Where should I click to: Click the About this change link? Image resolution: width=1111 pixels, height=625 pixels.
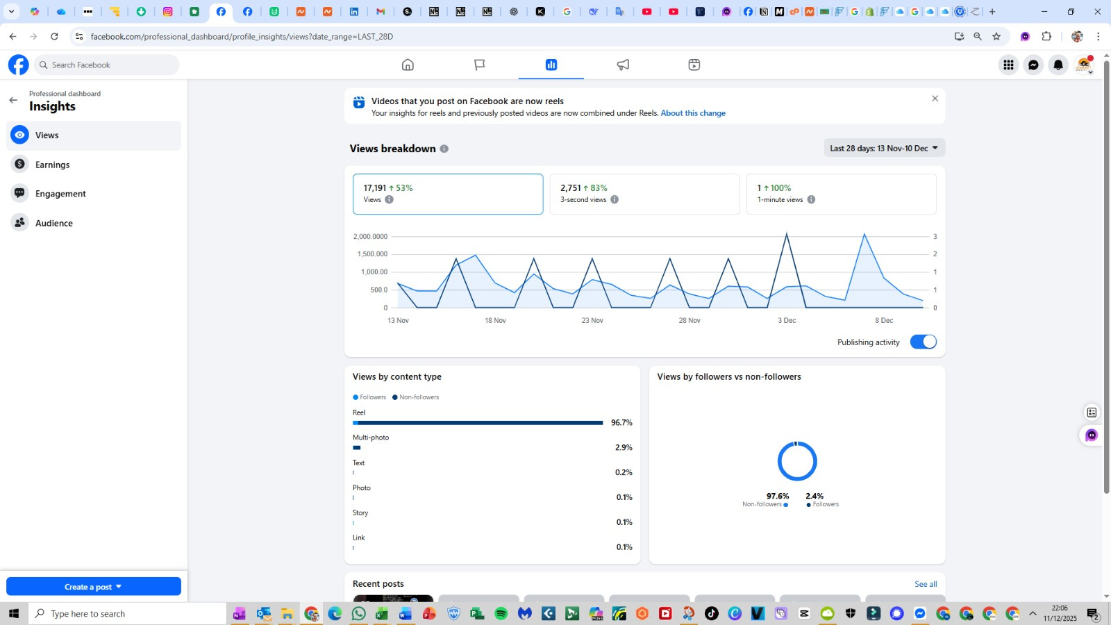click(693, 113)
